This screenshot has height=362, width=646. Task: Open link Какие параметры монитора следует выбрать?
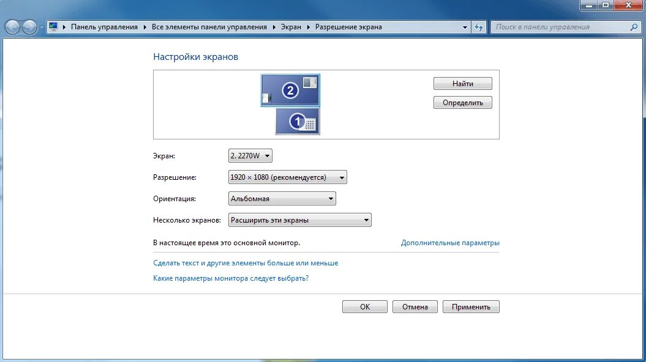(x=231, y=278)
